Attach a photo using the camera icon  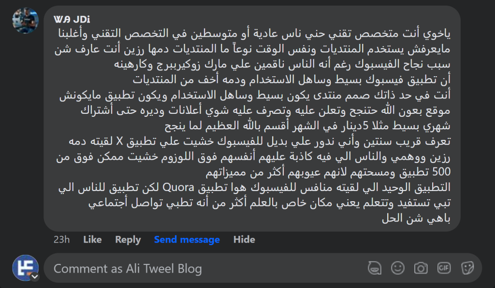(421, 268)
